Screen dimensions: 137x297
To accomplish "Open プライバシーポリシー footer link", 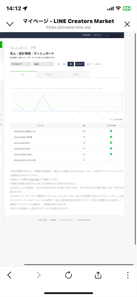I will pyautogui.click(x=66, y=220).
